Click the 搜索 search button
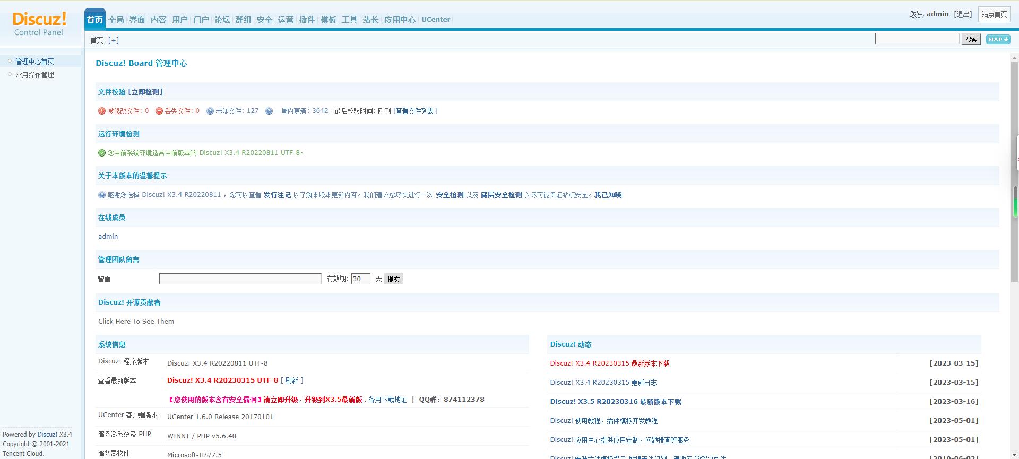Viewport: 1019px width, 459px height. [971, 39]
